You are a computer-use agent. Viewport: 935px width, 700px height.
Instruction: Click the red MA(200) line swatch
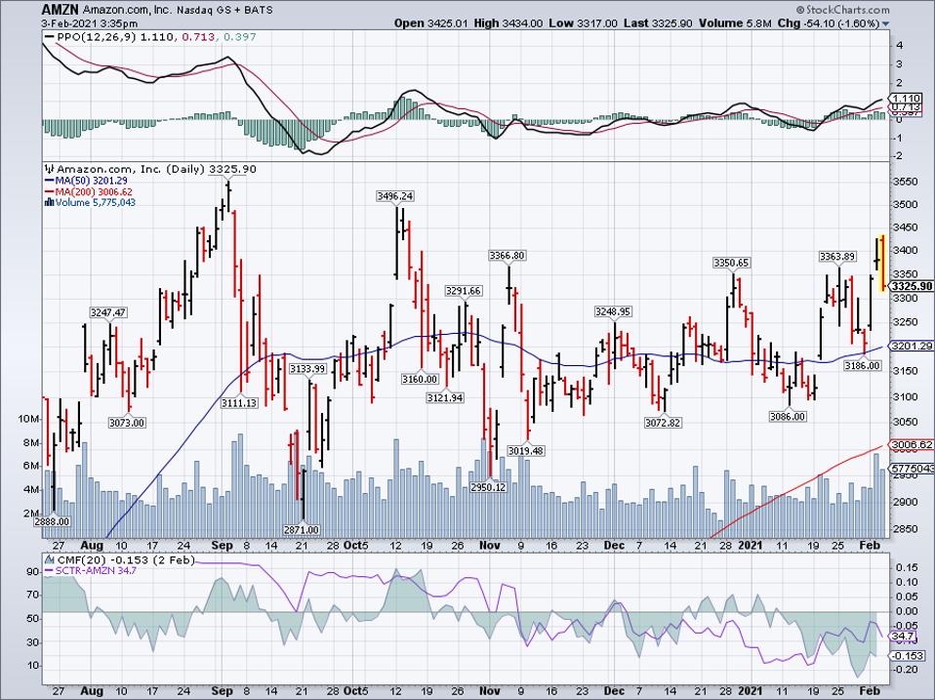[49, 191]
